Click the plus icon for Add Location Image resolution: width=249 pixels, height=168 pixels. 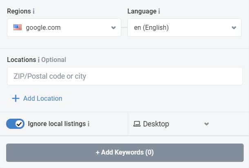[x=16, y=98]
